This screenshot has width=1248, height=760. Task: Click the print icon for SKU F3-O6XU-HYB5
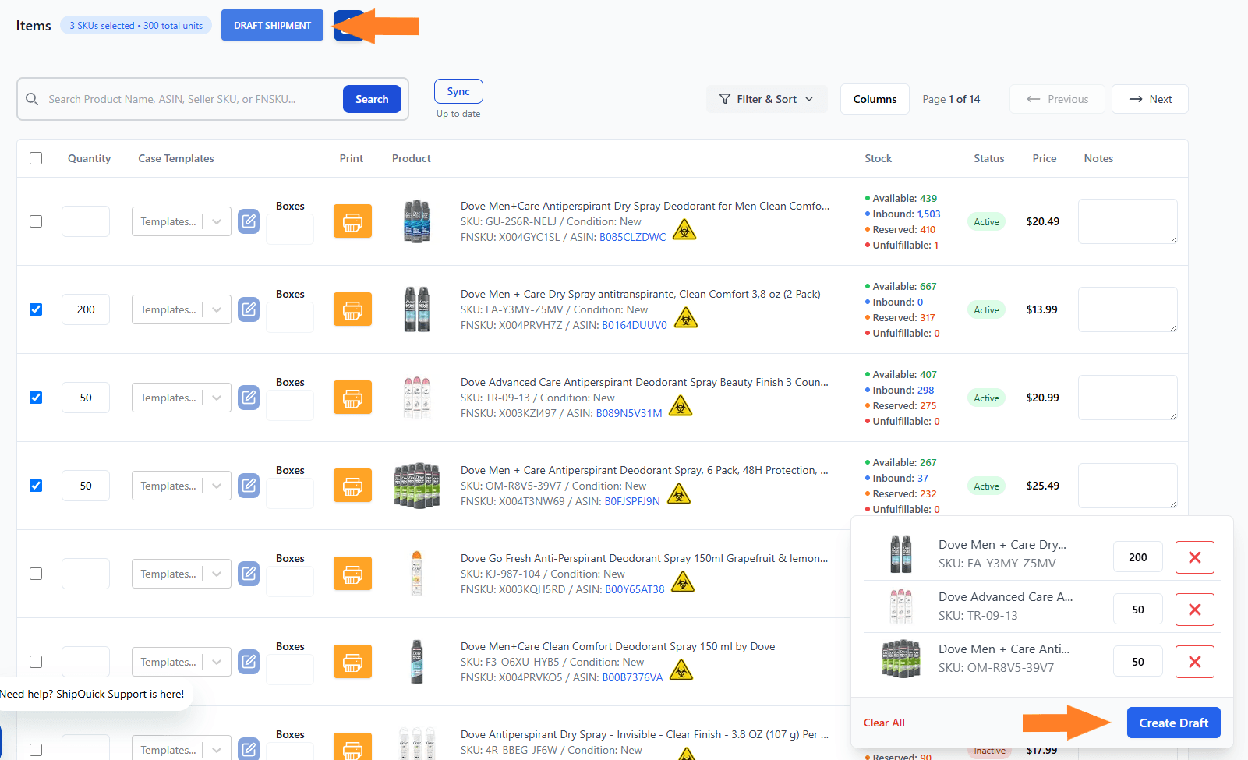pos(352,662)
